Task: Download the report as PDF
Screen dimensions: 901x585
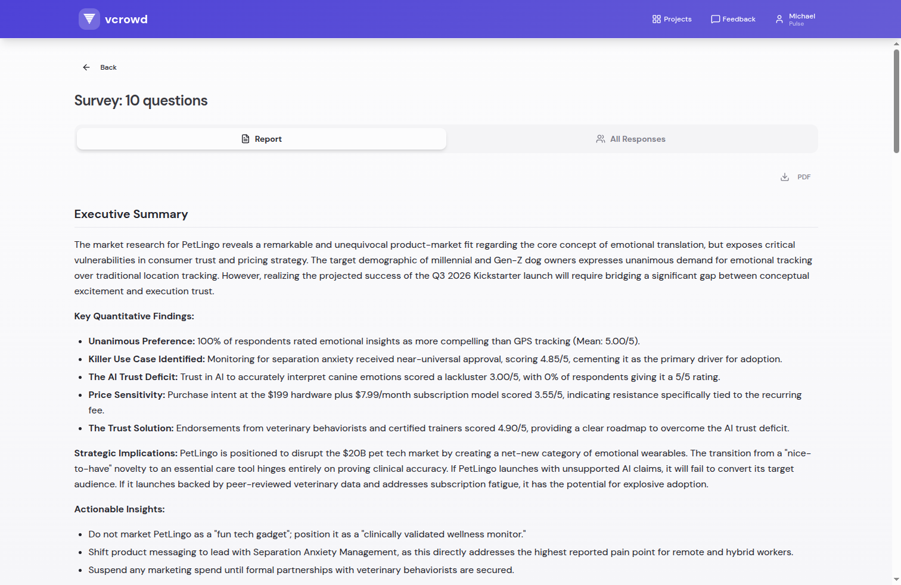Action: pyautogui.click(x=796, y=177)
